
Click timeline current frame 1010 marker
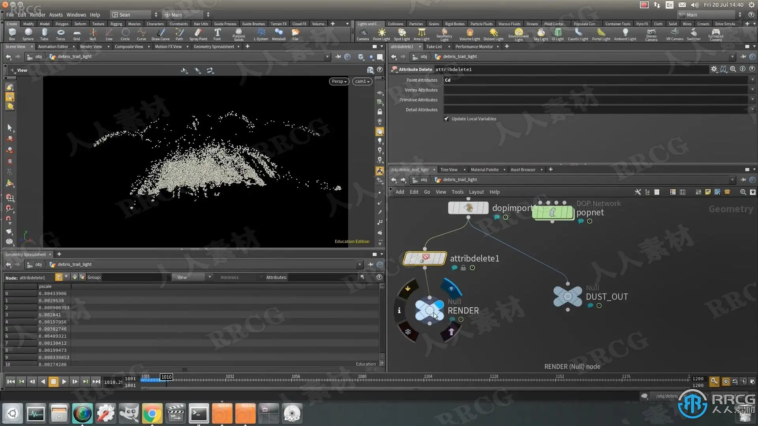tap(166, 377)
